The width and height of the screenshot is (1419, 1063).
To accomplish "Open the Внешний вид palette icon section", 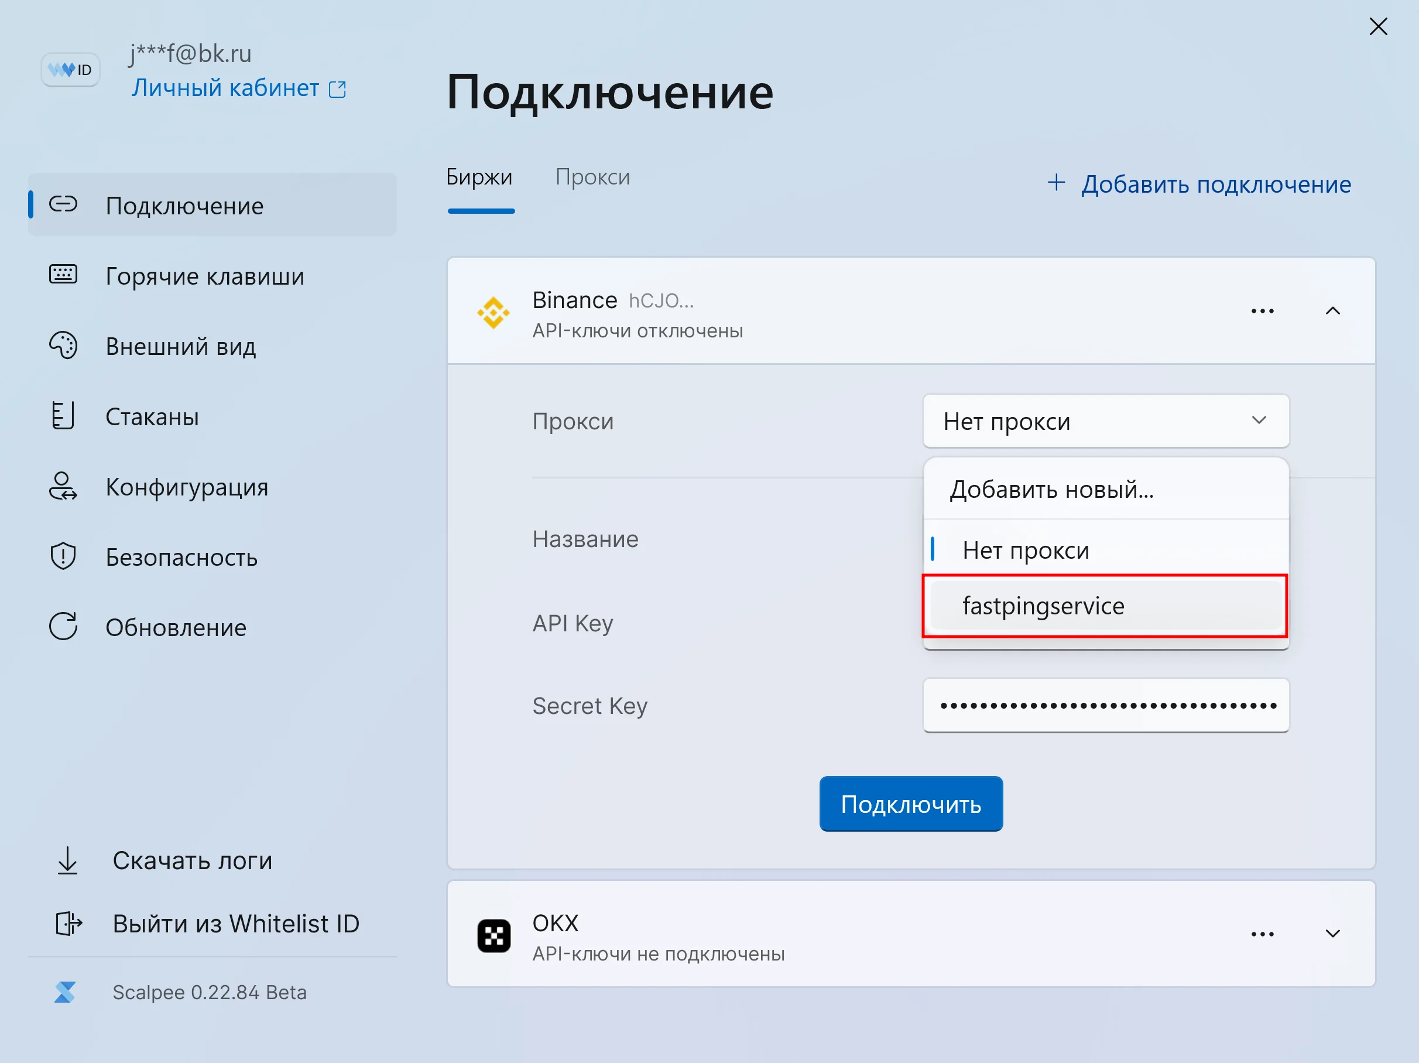I will [x=63, y=346].
